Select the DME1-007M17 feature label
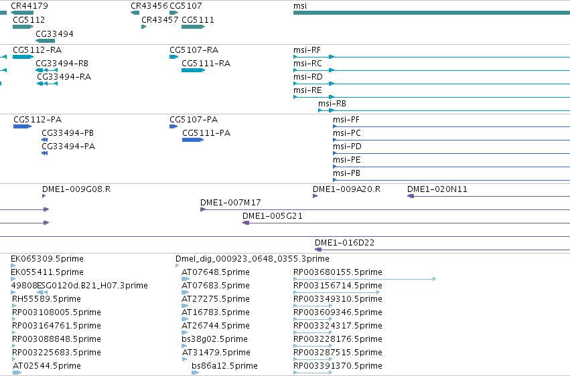This screenshot has height=376, width=570. pyautogui.click(x=230, y=203)
